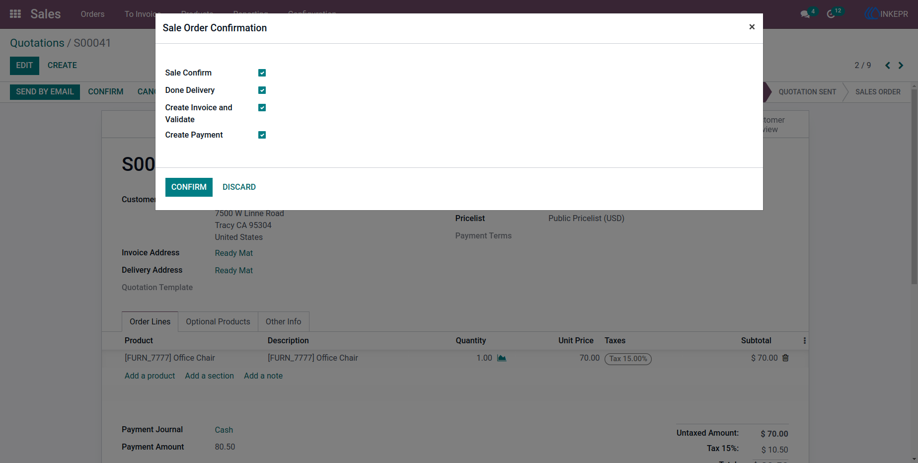Go to the previous record arrow
This screenshot has width=918, height=463.
(x=888, y=66)
